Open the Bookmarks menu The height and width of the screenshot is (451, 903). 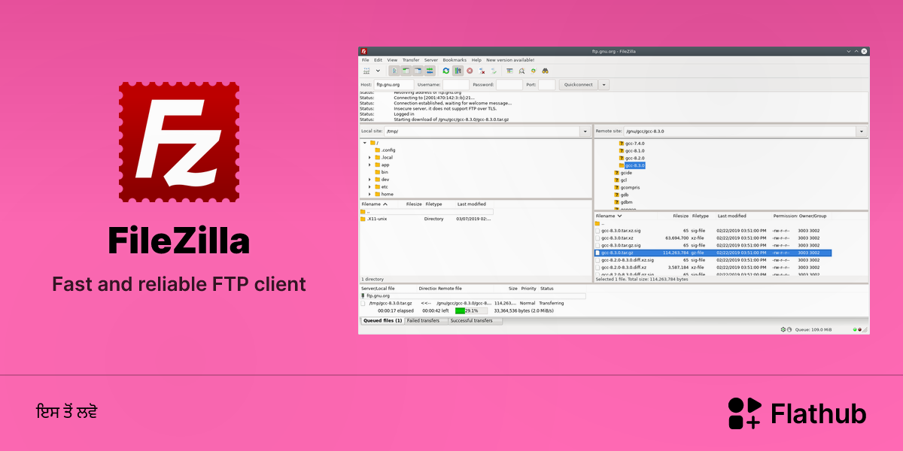tap(455, 60)
